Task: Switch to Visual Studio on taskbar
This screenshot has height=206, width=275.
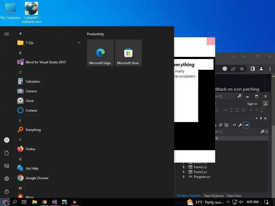Action: click(x=54, y=202)
